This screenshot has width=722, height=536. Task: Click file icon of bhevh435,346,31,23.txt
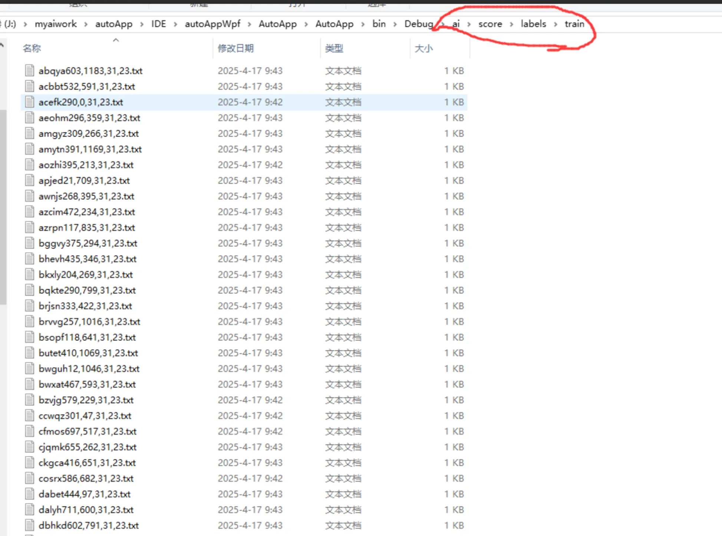click(30, 259)
